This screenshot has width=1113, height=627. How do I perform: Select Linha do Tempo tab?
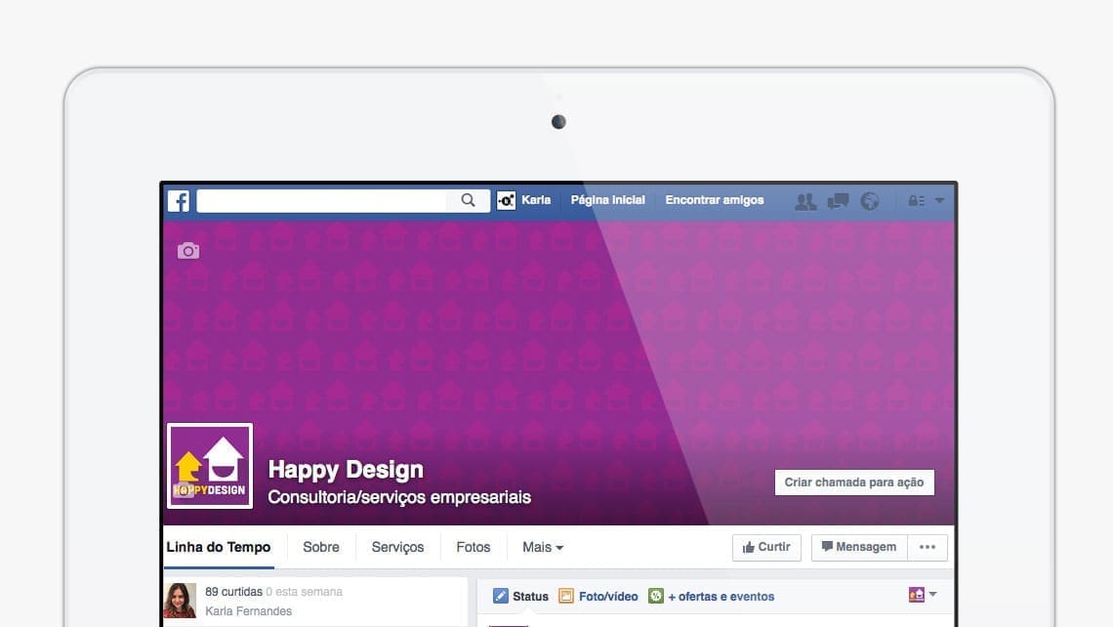219,548
